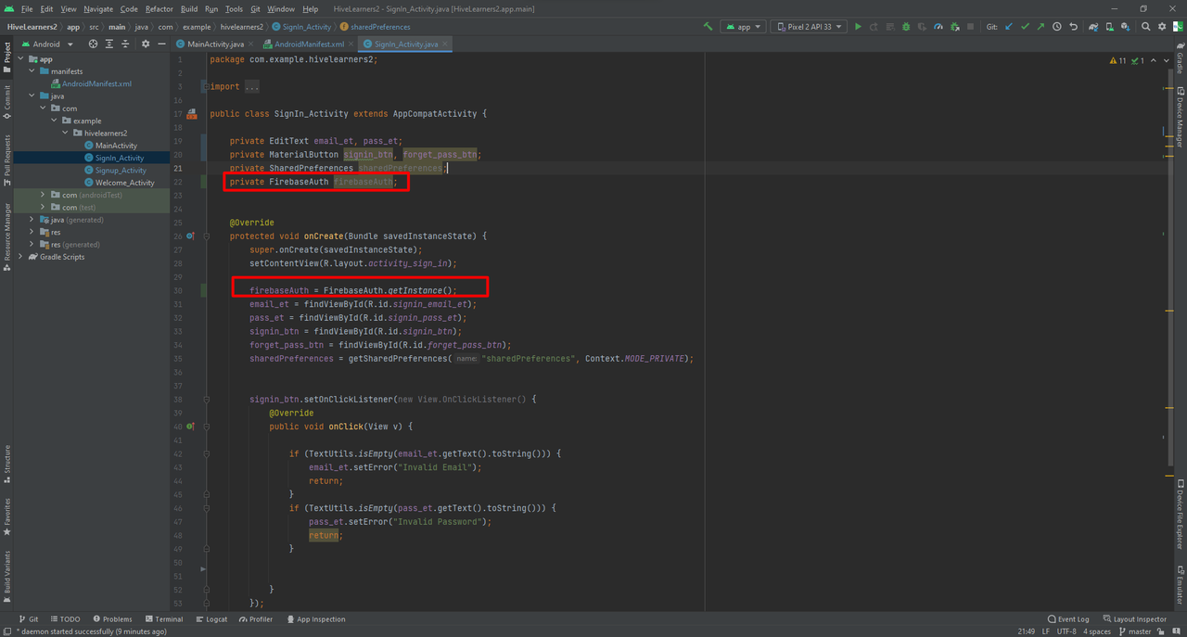The width and height of the screenshot is (1187, 637).
Task: Open the Build menu
Action: point(189,8)
